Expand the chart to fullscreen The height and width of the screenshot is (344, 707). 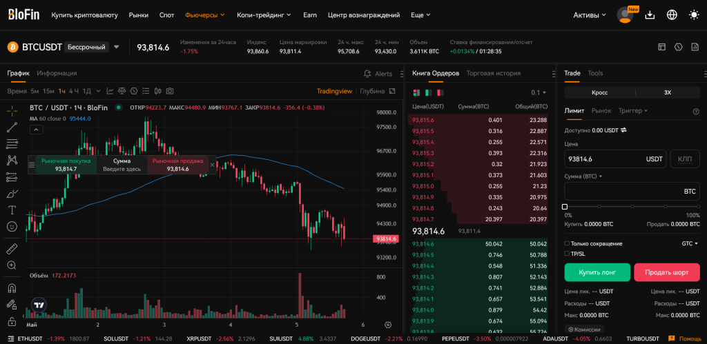point(392,91)
